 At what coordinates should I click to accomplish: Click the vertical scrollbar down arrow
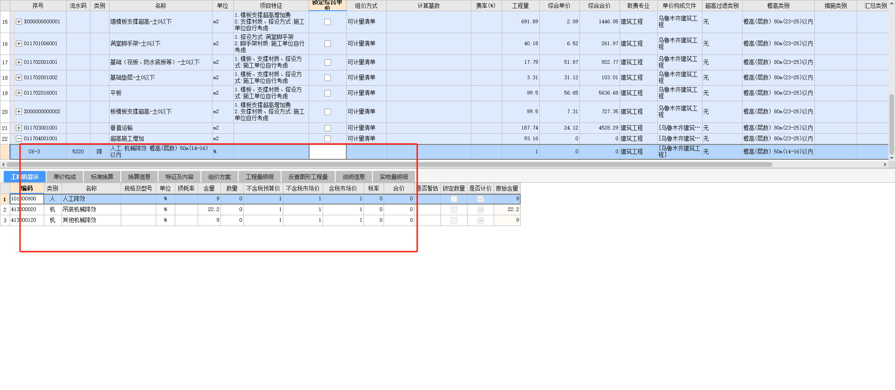point(892,158)
